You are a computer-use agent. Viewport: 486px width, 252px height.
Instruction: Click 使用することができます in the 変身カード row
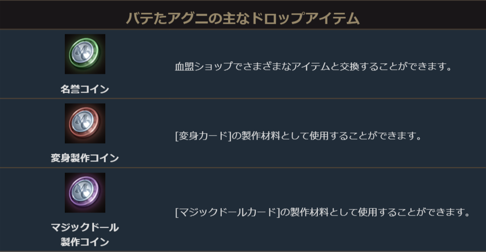coord(369,136)
